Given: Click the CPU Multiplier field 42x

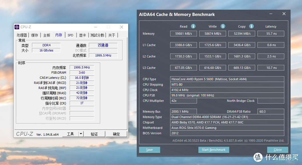Looking at the screenshot, I should tap(184, 101).
